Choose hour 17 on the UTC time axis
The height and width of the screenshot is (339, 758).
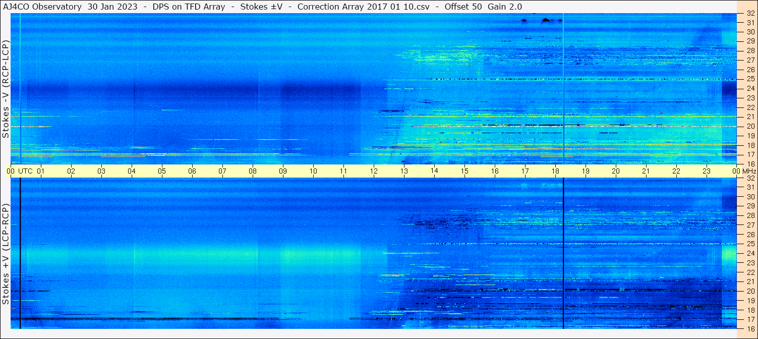click(525, 171)
